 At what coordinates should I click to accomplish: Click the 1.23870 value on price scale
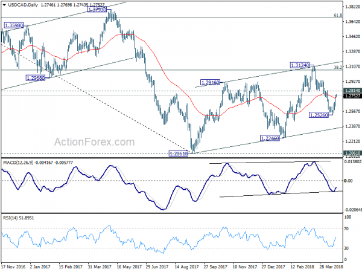point(352,126)
